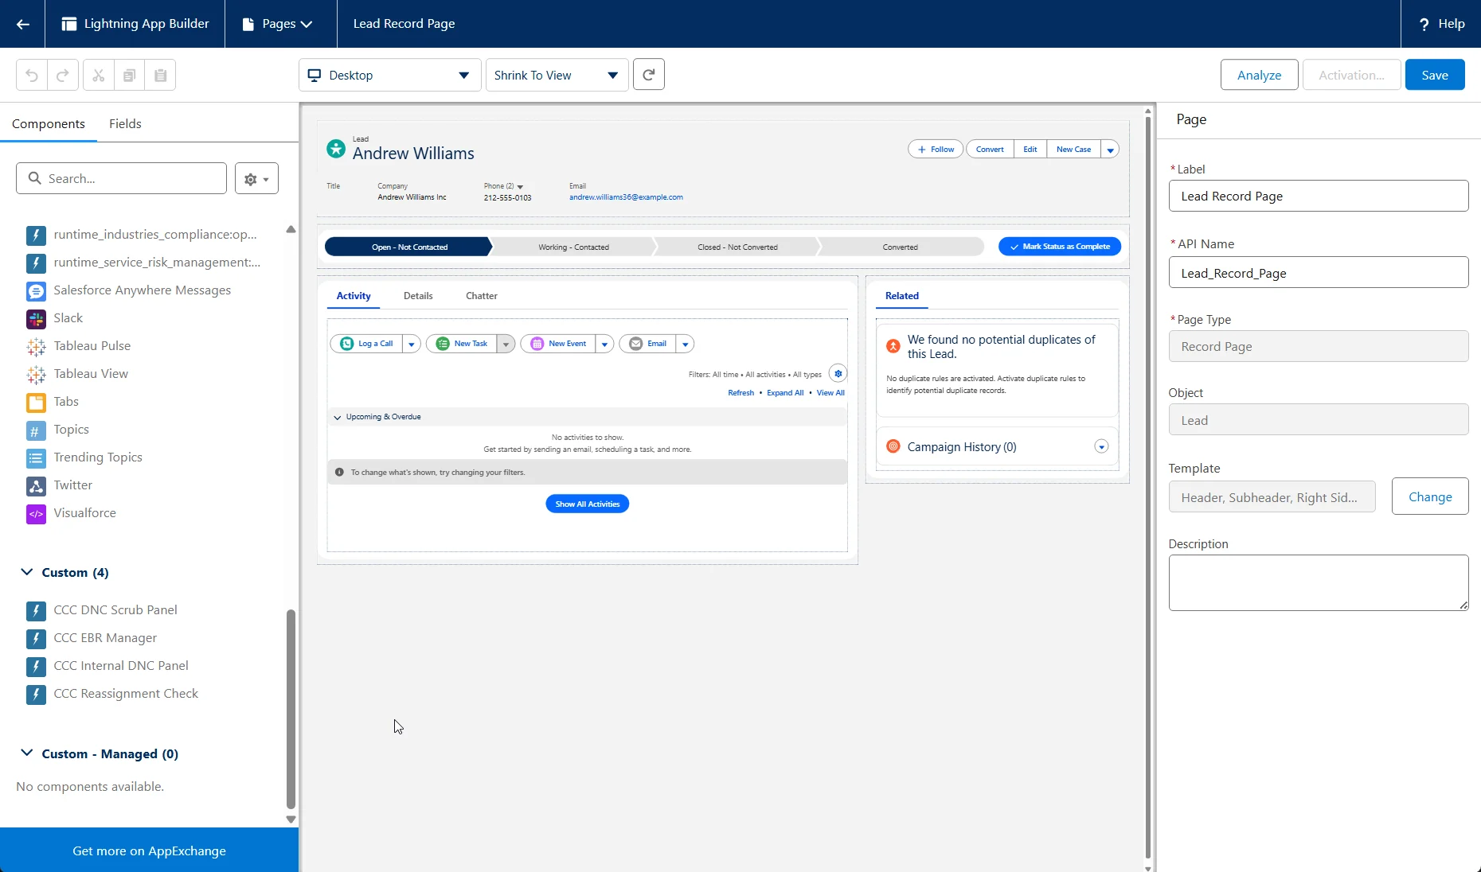Open the component list gear settings
The height and width of the screenshot is (872, 1481).
[256, 179]
